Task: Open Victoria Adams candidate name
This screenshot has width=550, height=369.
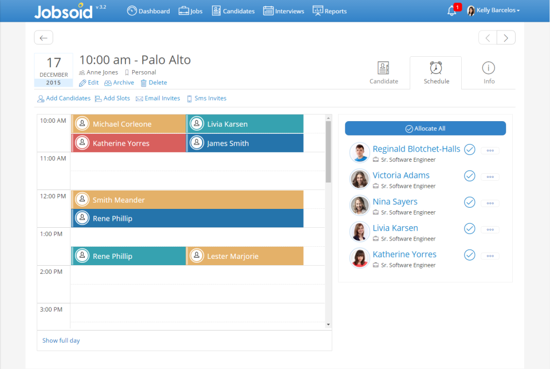Action: click(401, 175)
